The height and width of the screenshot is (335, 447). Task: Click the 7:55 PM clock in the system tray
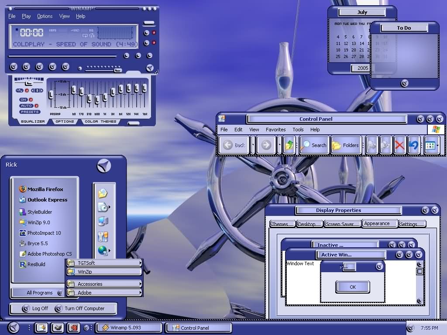[430, 328]
